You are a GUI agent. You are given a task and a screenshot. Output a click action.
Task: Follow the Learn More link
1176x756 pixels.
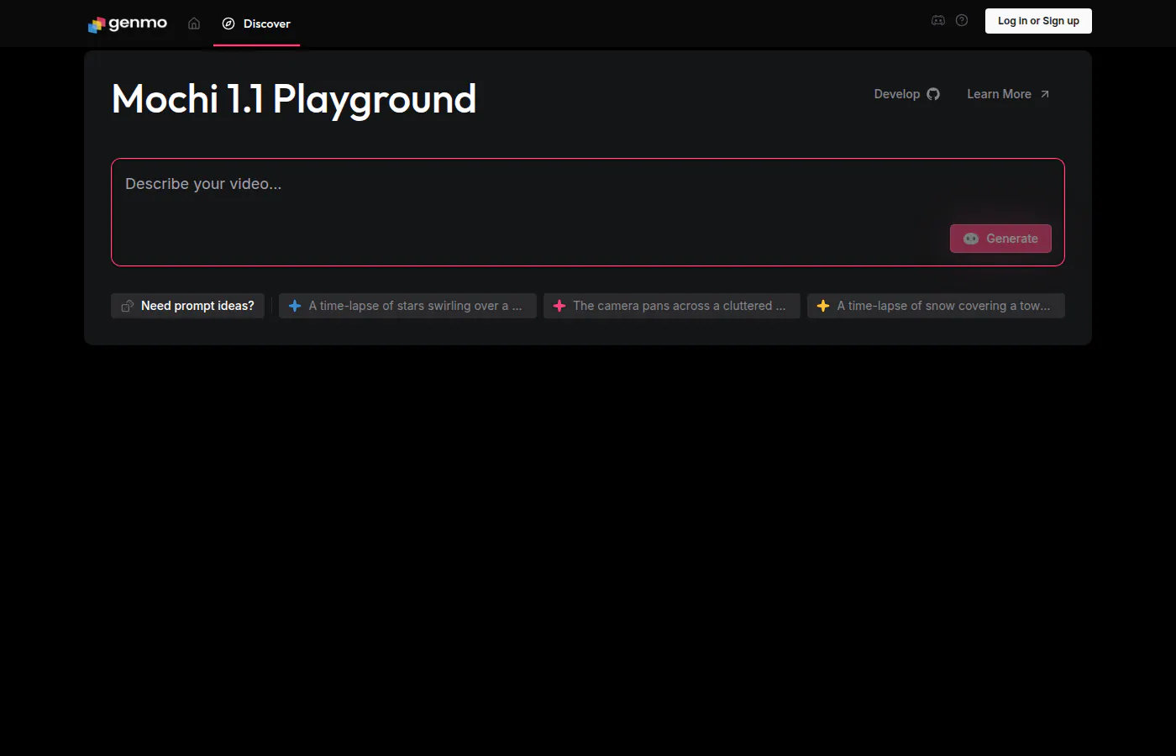click(x=1008, y=94)
